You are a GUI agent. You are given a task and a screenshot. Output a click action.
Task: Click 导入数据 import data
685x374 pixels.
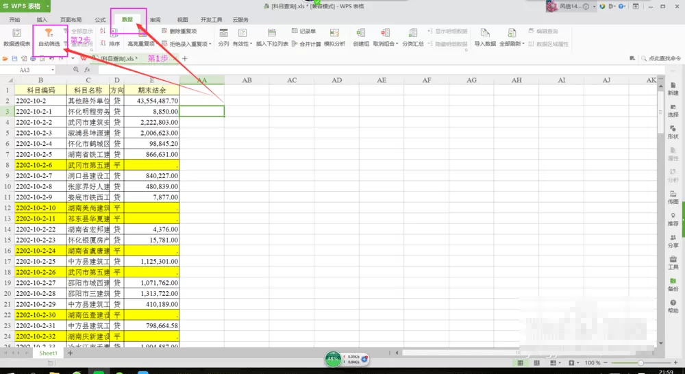pyautogui.click(x=485, y=38)
